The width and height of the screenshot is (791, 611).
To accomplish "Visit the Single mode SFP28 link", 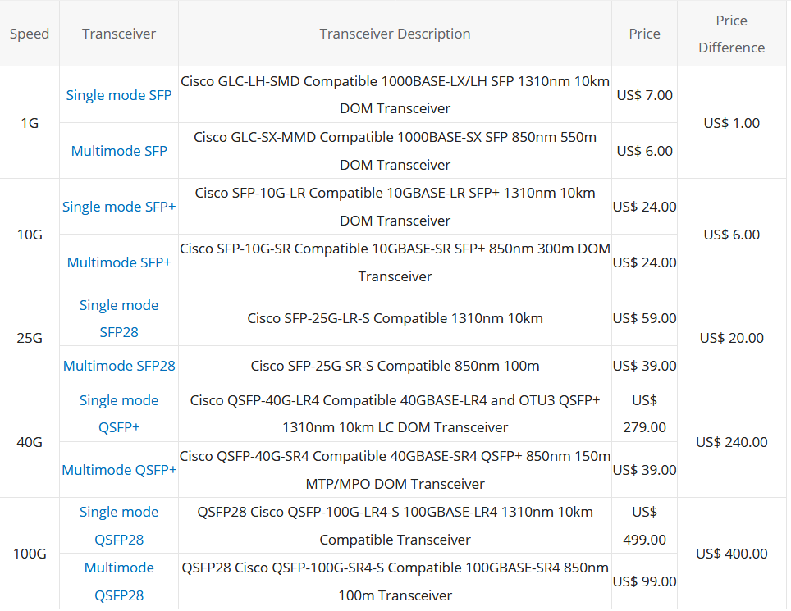I will [118, 318].
